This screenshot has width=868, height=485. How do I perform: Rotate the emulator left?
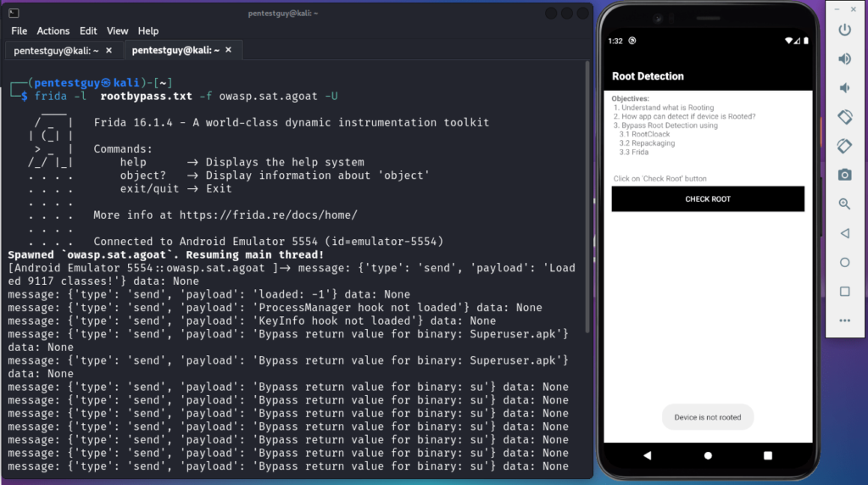click(x=844, y=117)
